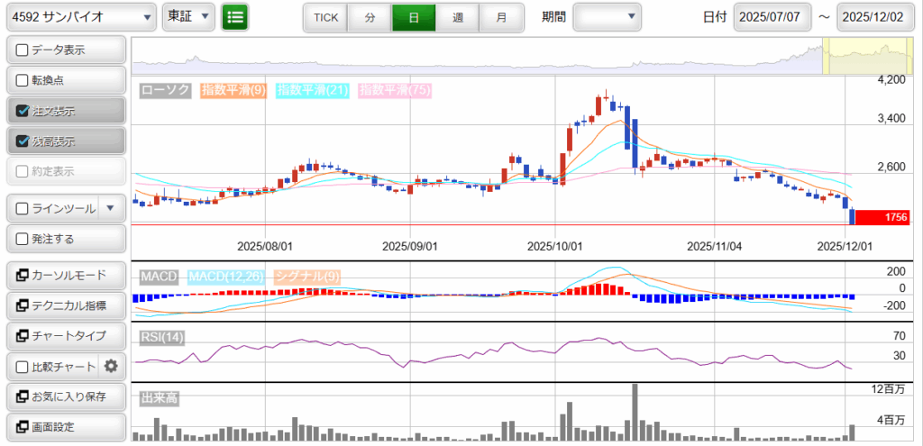Click the red 1756 current price marker

[882, 217]
